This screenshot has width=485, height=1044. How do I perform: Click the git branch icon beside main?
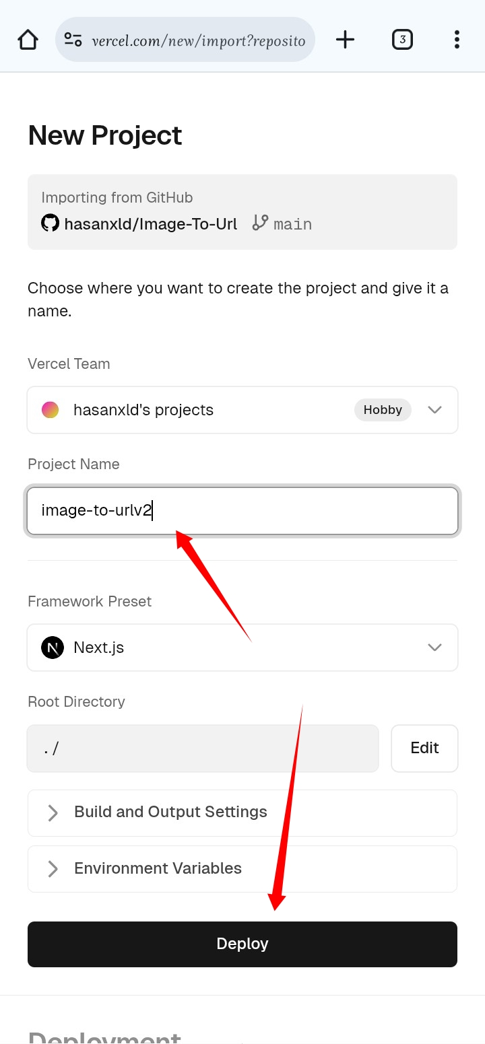(260, 223)
